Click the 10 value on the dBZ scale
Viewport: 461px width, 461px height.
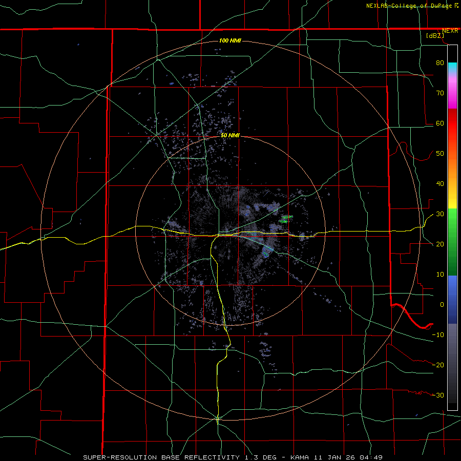click(440, 275)
